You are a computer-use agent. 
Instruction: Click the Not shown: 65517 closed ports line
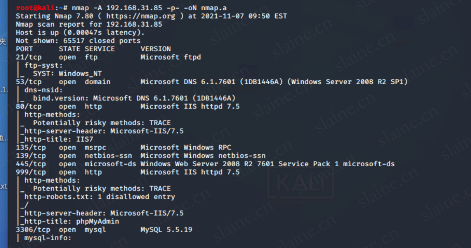tap(78, 41)
